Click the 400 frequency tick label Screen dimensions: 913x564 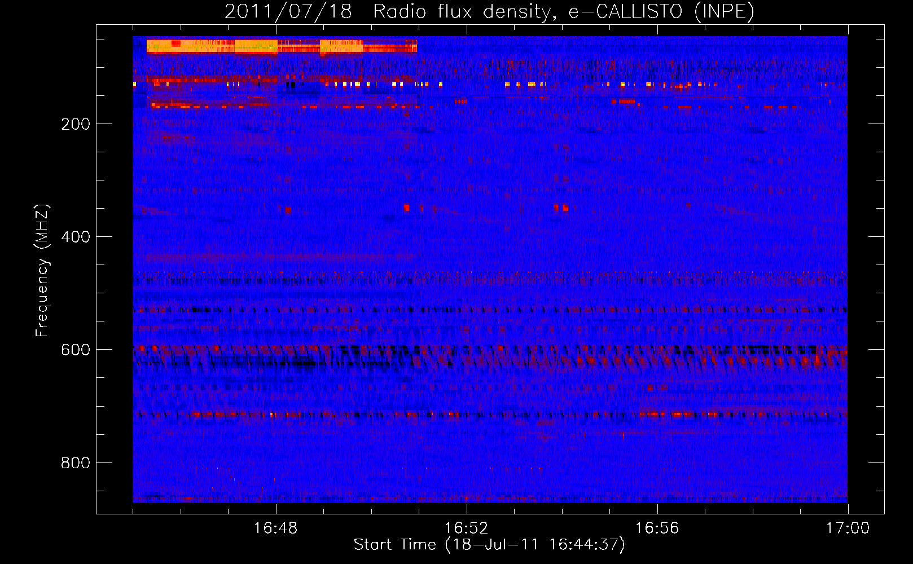coord(76,237)
